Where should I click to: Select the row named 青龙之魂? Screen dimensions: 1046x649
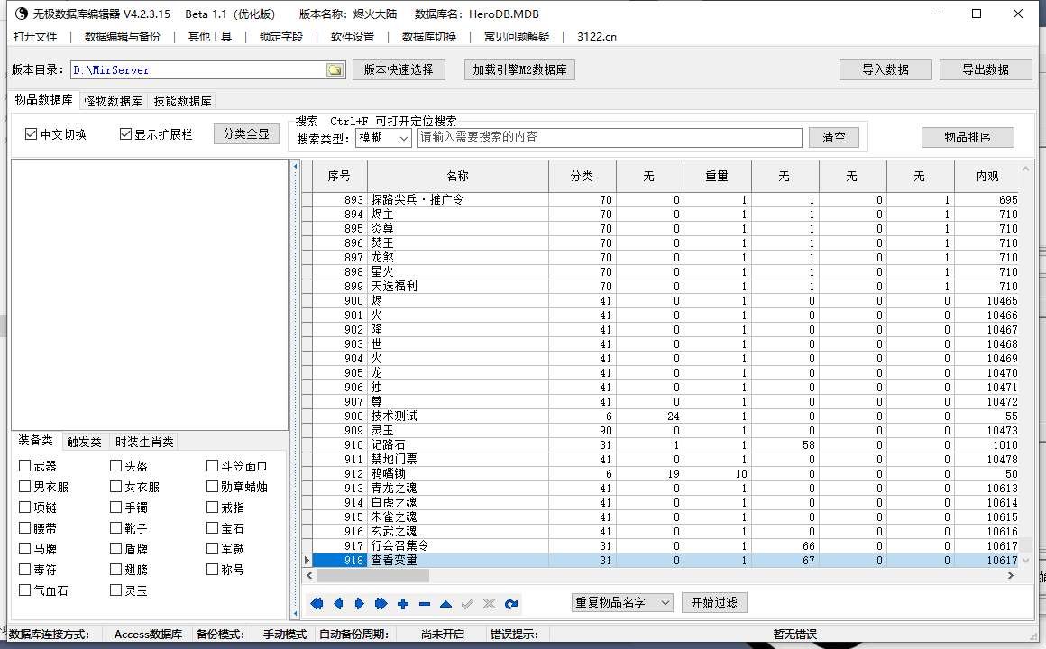click(458, 489)
